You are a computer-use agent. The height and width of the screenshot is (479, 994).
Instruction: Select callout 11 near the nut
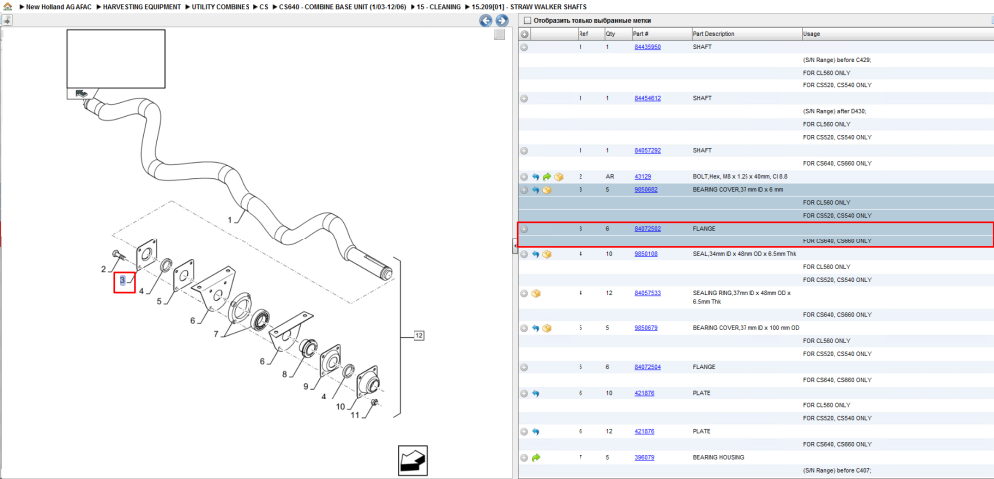tap(355, 415)
